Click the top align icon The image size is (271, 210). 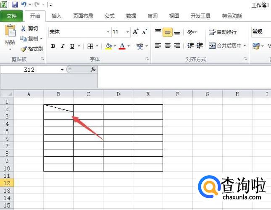point(158,32)
